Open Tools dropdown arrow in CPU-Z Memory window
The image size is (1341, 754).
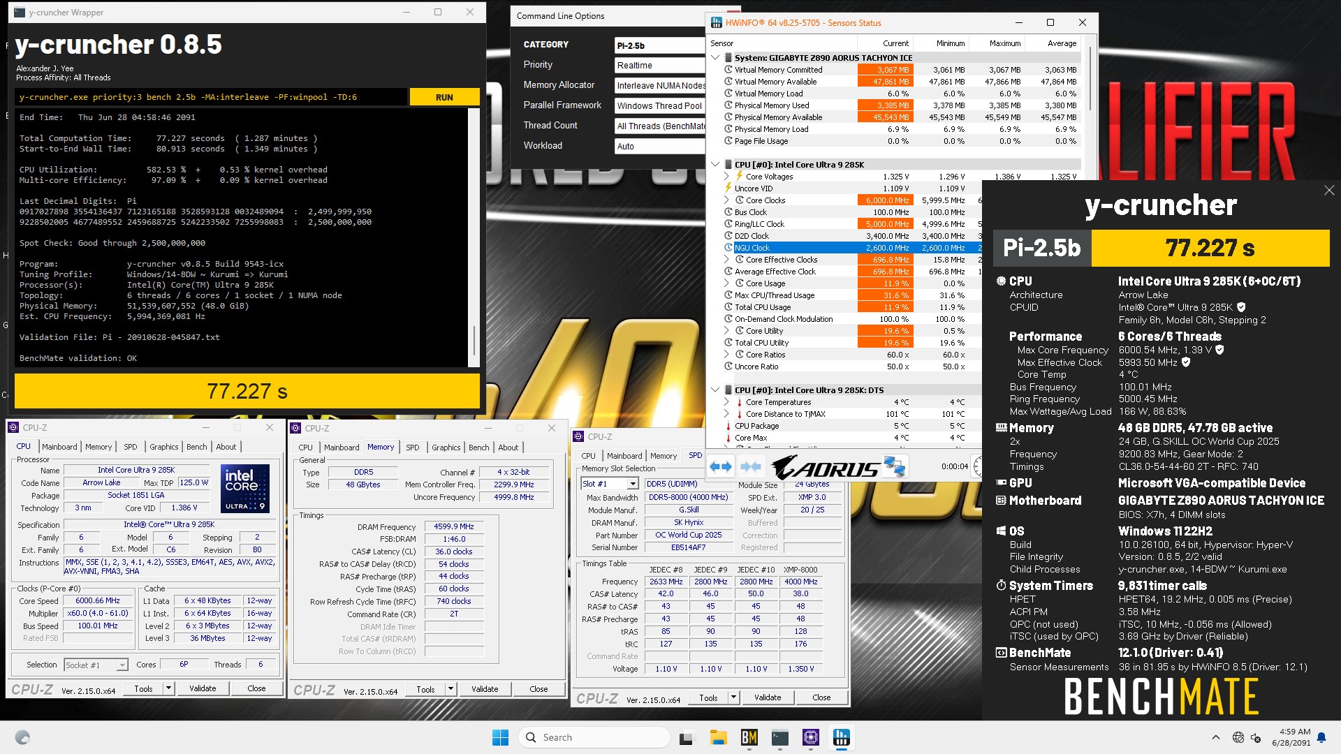450,689
